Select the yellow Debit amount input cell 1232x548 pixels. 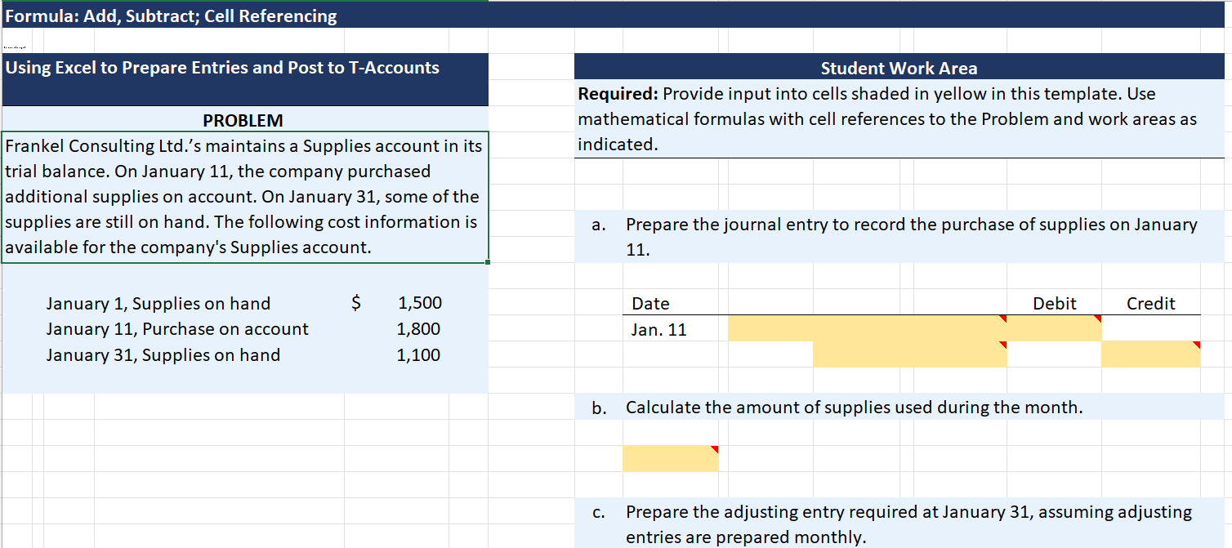click(1054, 328)
